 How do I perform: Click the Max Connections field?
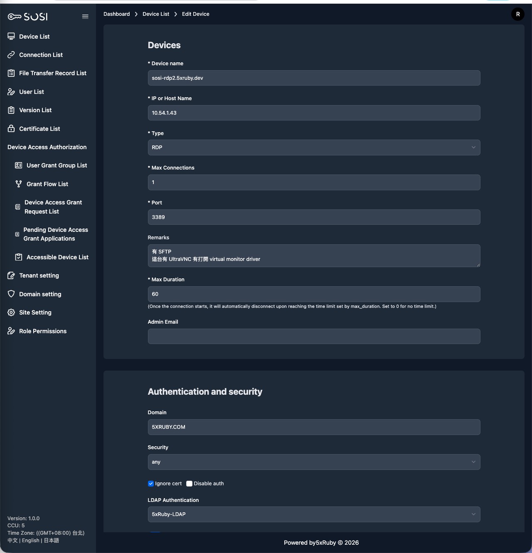point(314,182)
